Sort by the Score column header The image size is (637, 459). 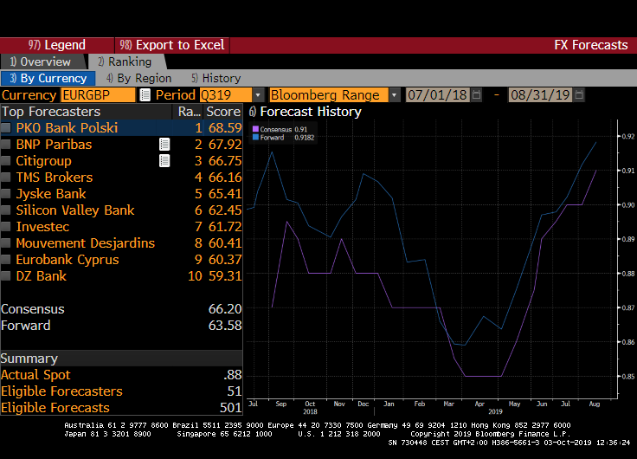coord(222,112)
